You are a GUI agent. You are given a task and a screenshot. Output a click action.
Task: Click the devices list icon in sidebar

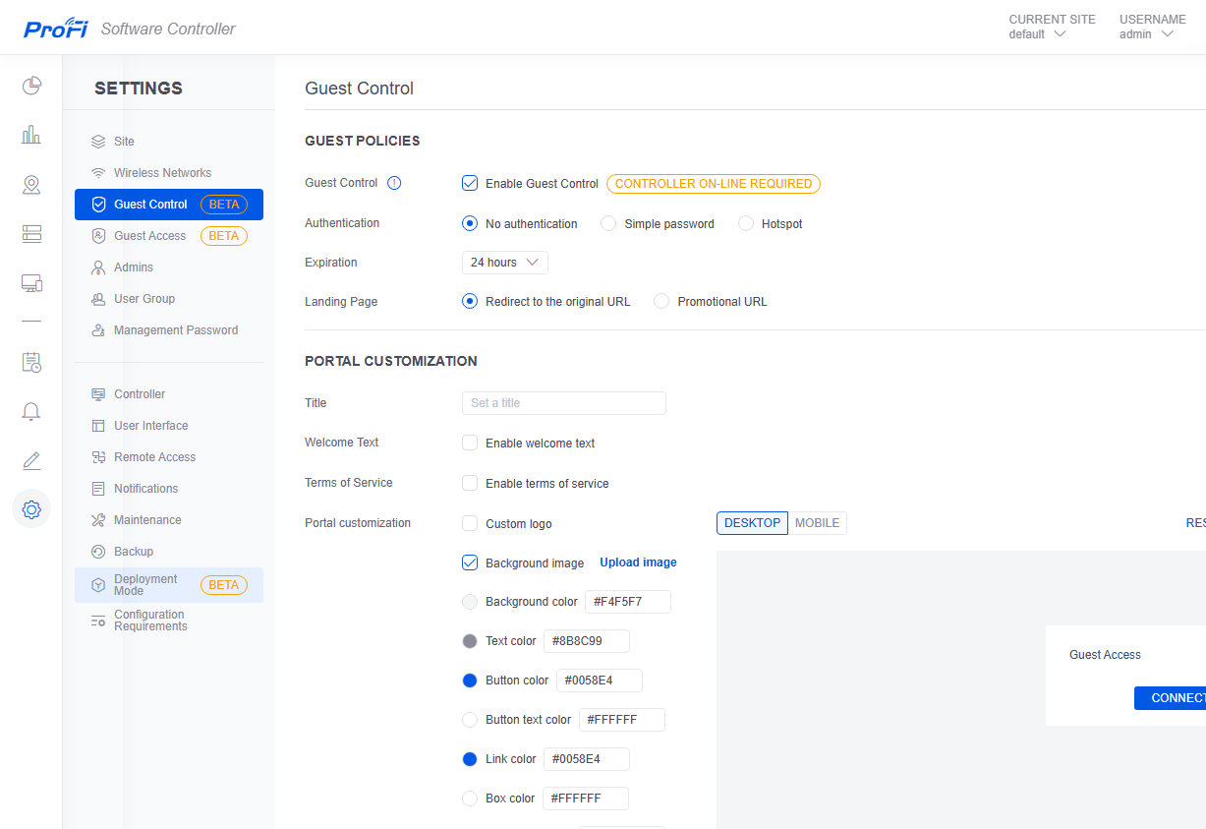click(x=31, y=233)
